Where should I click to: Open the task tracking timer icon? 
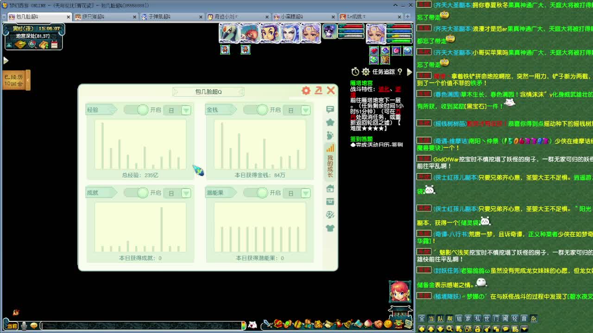(x=355, y=72)
